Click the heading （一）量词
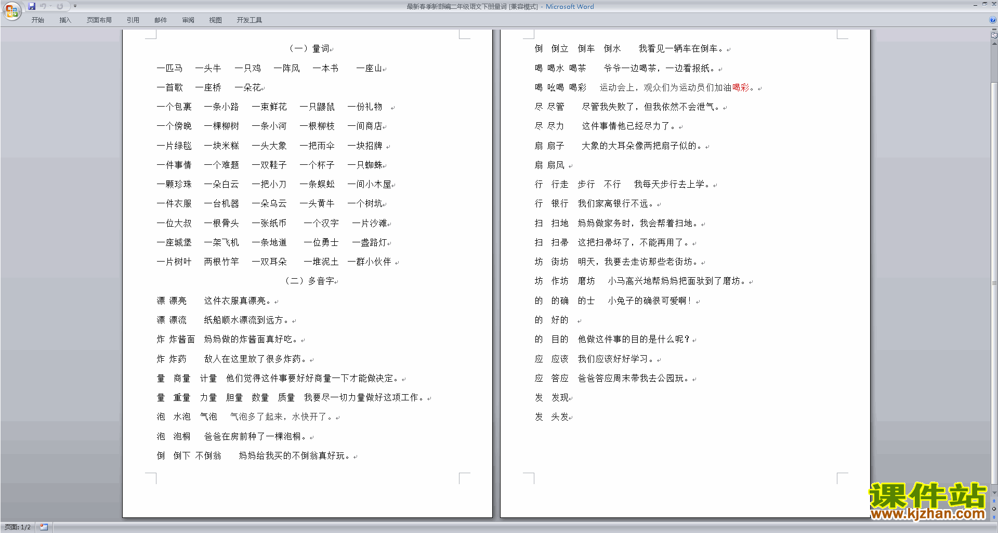 309,48
